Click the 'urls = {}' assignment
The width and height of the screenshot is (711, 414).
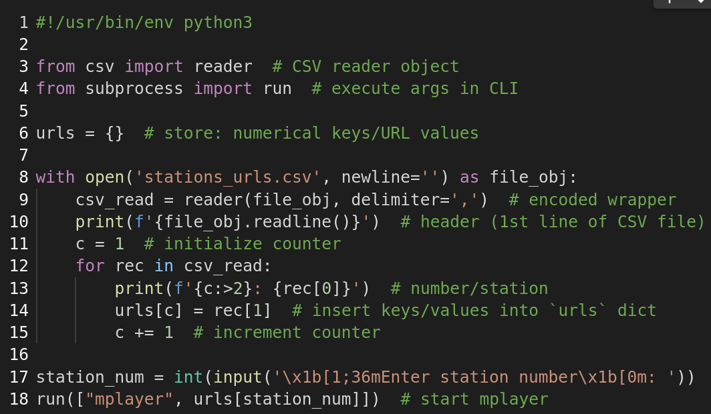click(80, 133)
